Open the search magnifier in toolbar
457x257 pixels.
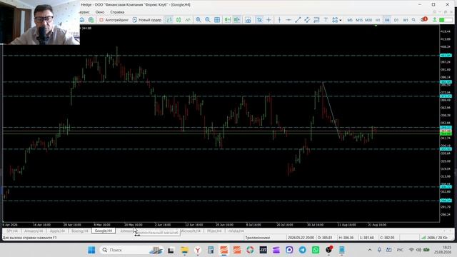pyautogui.click(x=413, y=20)
